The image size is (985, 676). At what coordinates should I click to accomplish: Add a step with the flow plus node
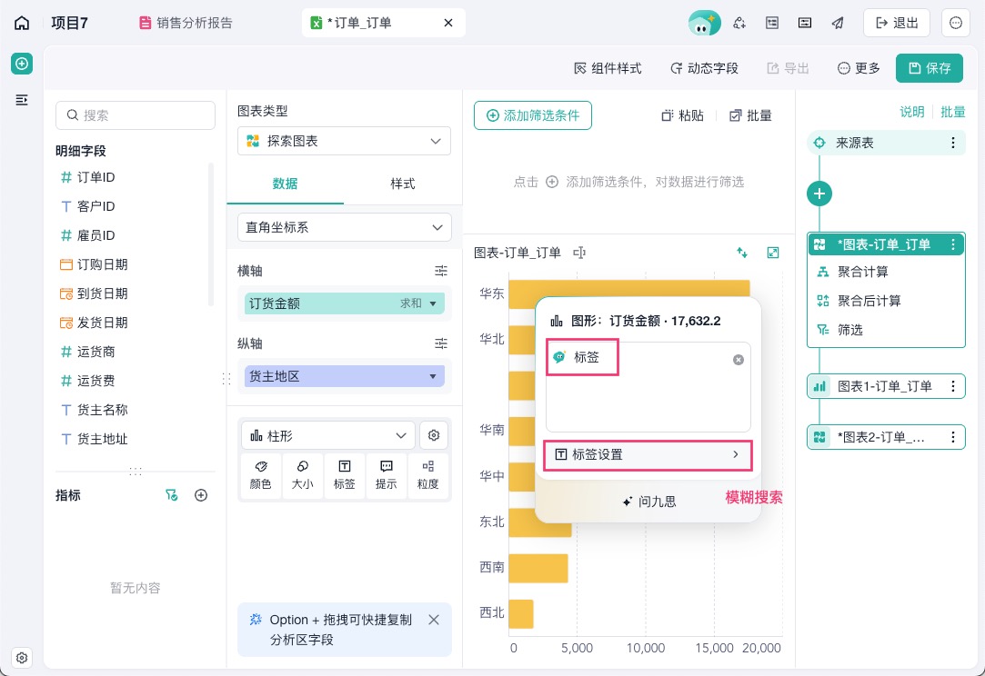click(x=819, y=194)
